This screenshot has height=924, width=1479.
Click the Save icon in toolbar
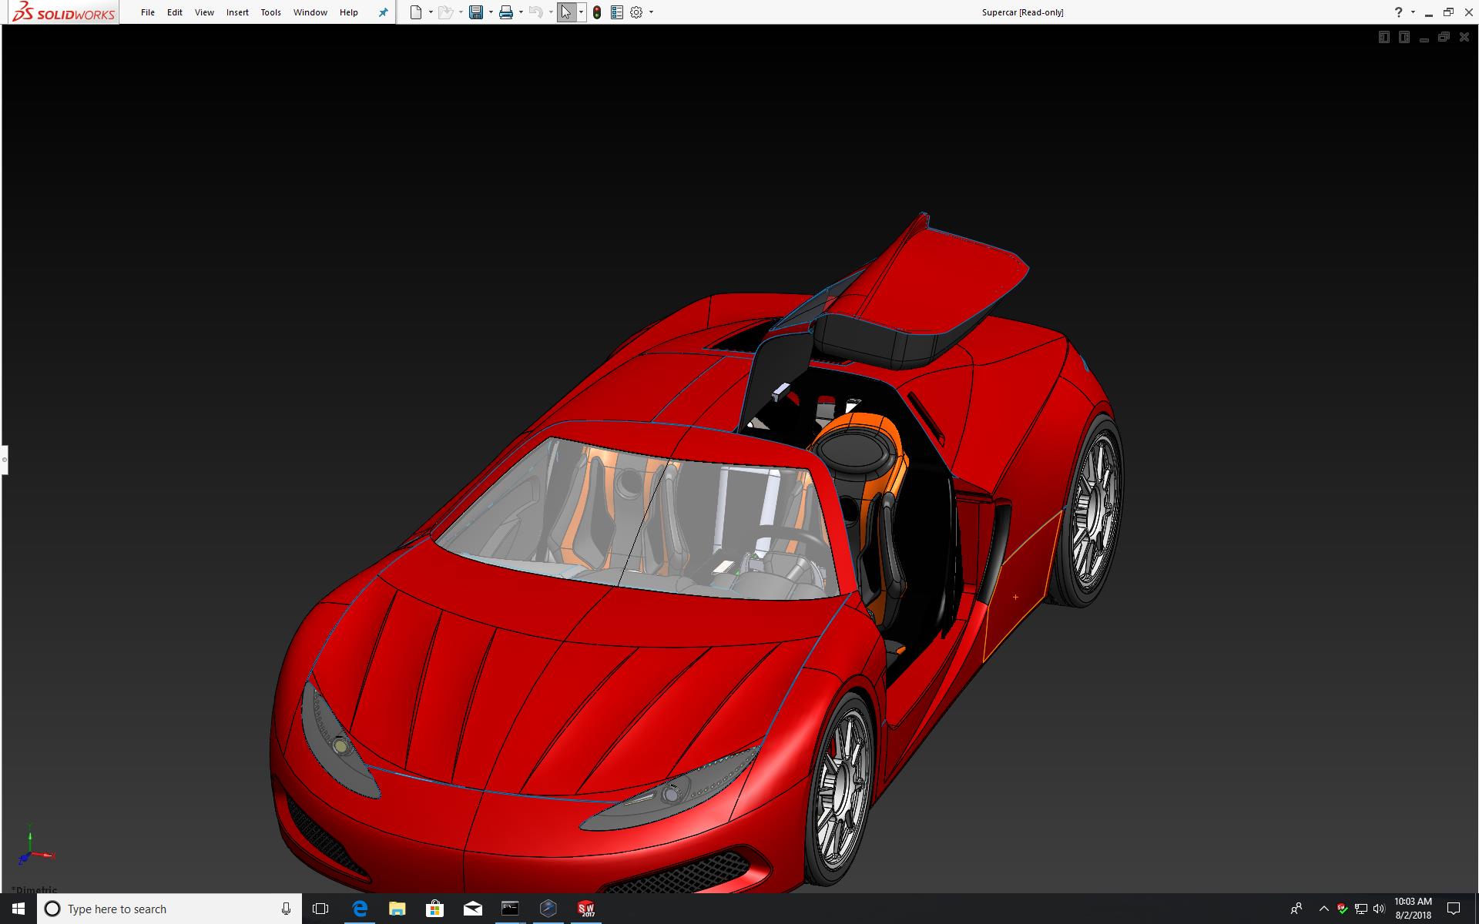click(x=476, y=12)
